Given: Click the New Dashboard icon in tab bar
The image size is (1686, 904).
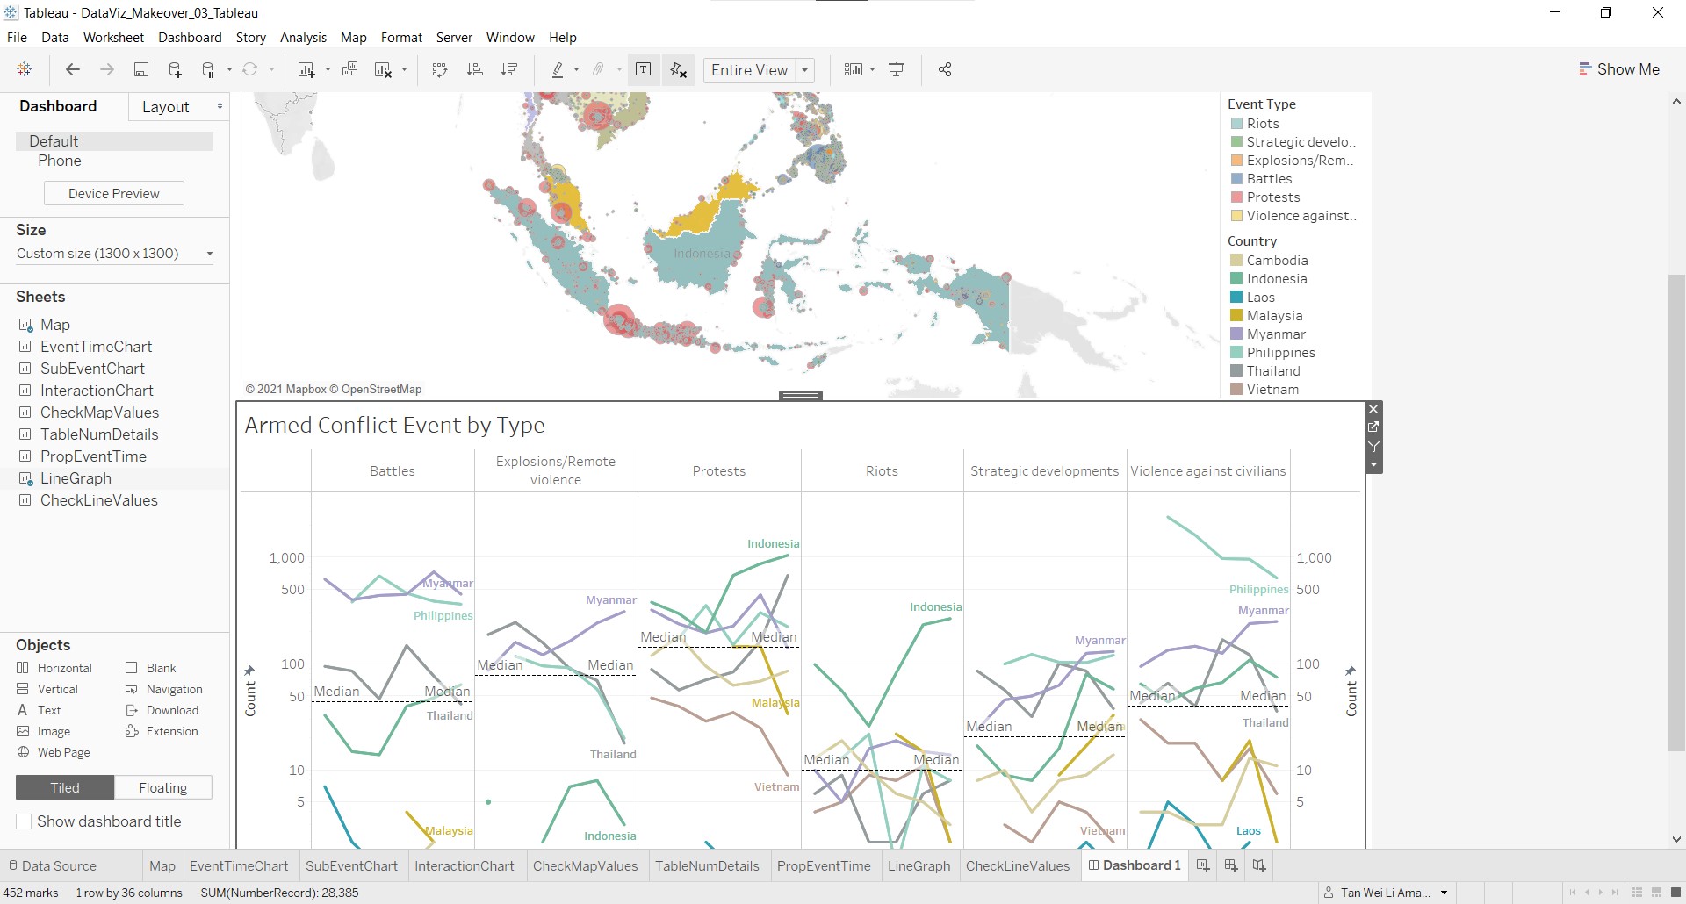Looking at the screenshot, I should tap(1231, 866).
